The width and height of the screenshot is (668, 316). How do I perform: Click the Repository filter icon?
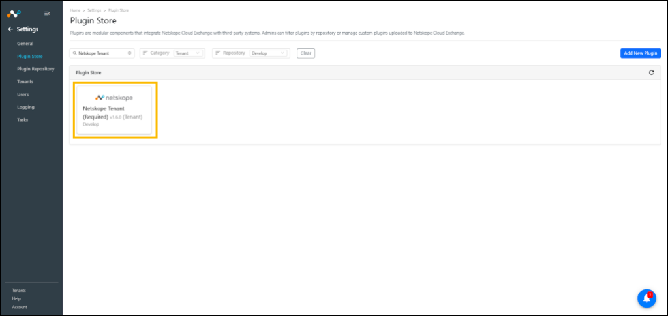coord(218,53)
